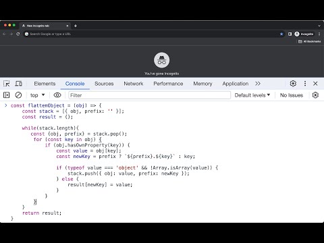The height and width of the screenshot is (243, 324).
Task: Click 'while(stack.length){' code line
Action: pos(51,128)
